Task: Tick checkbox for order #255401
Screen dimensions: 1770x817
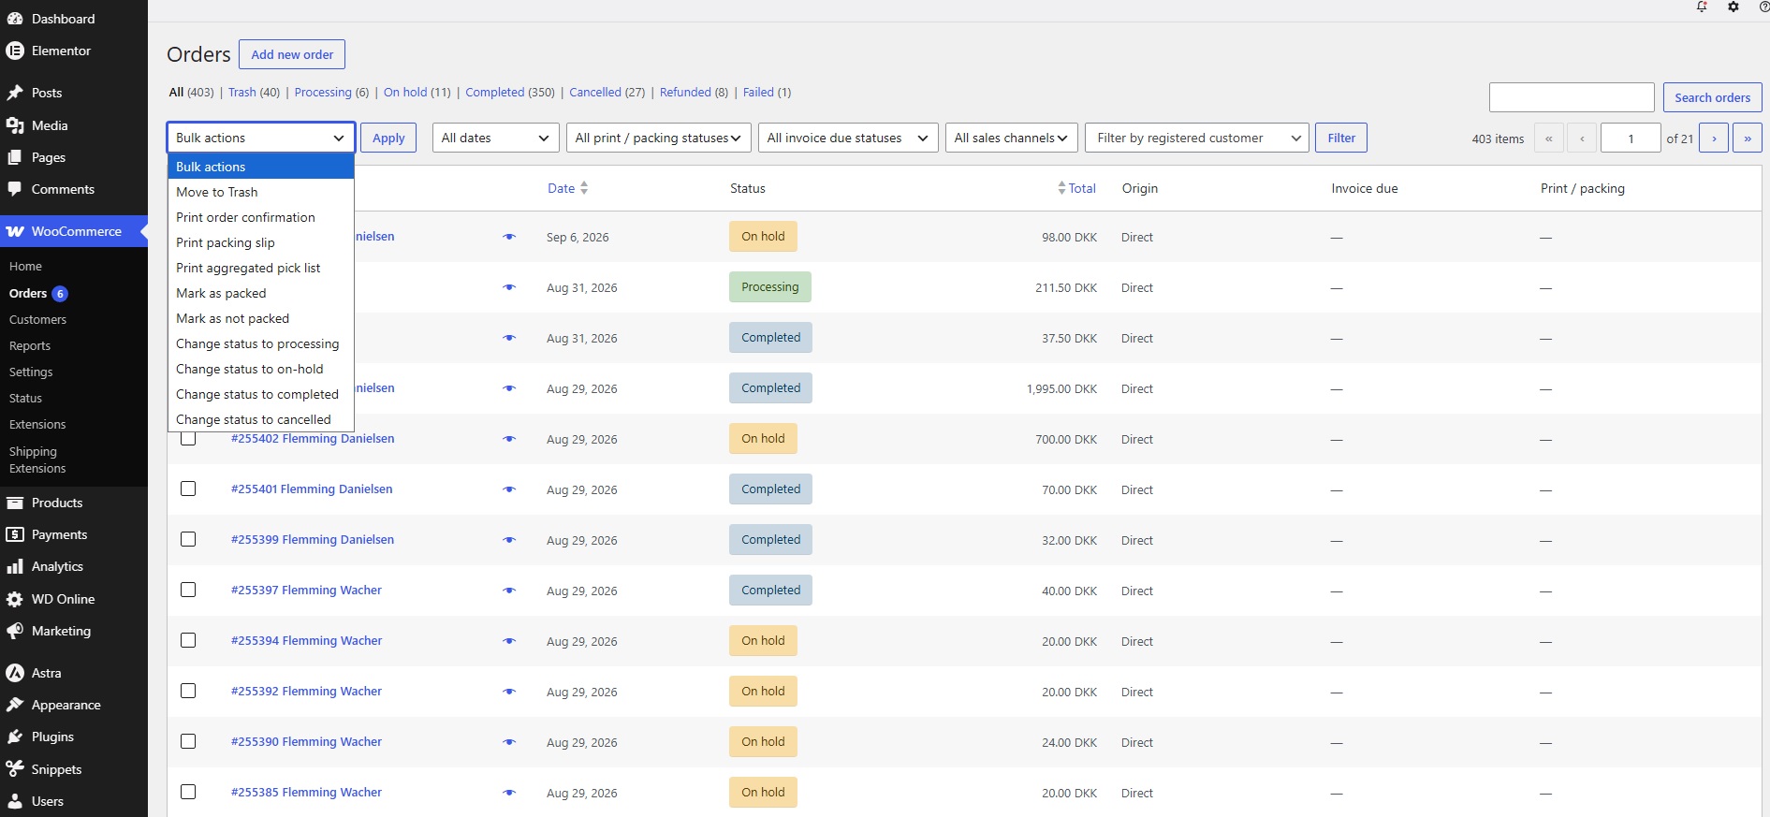Action: coord(188,489)
